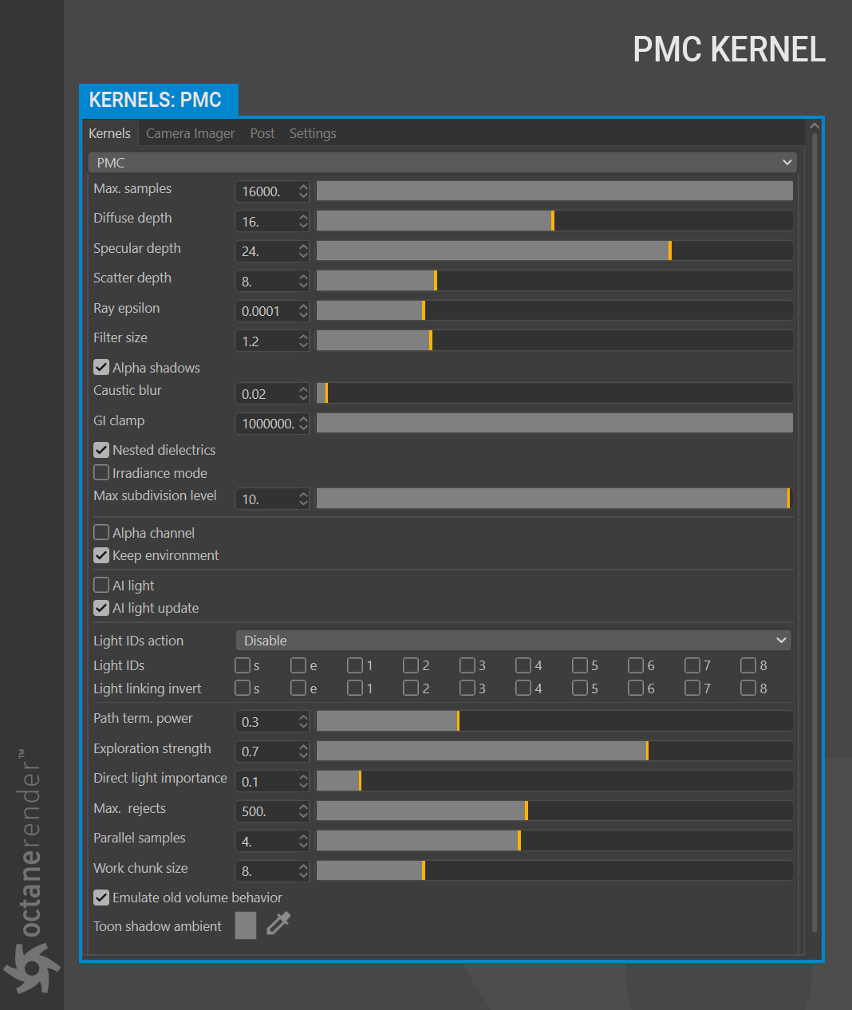The width and height of the screenshot is (852, 1010).
Task: Click the Exploration strength slider bar
Action: pyautogui.click(x=554, y=751)
